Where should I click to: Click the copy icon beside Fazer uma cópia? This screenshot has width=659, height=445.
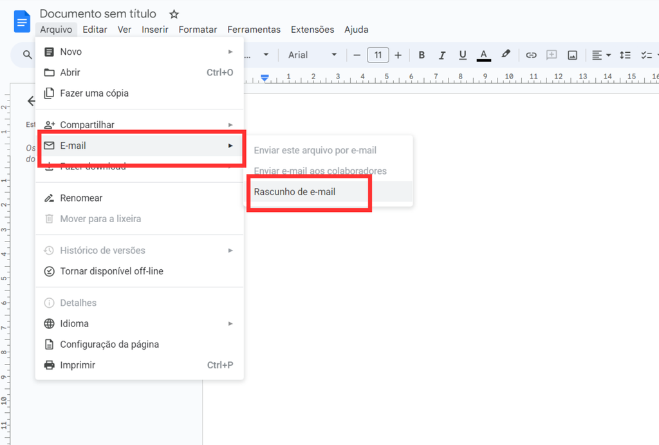point(49,93)
